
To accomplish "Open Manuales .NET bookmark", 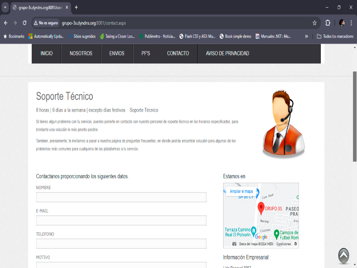I will pyautogui.click(x=273, y=36).
